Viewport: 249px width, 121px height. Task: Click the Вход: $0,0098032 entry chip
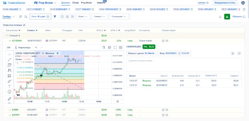(174, 54)
